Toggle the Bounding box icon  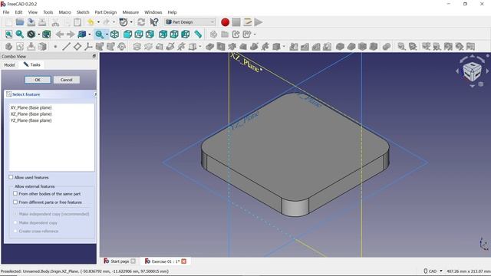[x=46, y=34]
